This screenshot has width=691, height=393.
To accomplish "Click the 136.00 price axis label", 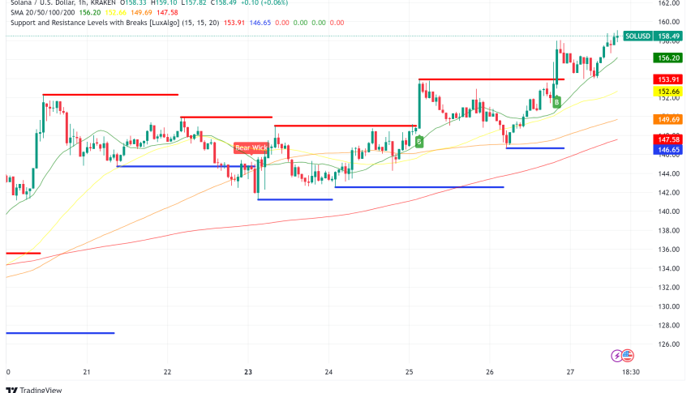I will [669, 250].
